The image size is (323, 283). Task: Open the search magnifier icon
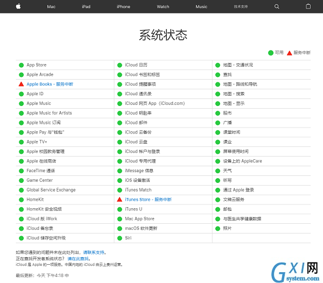pos(277,6)
